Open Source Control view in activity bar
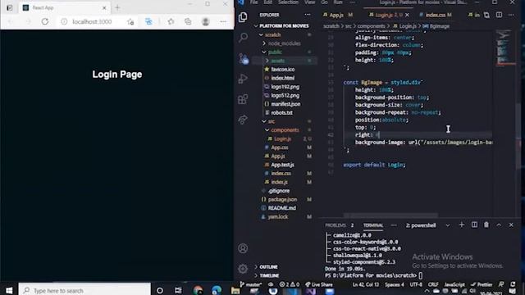This screenshot has height=295, width=525. click(x=244, y=58)
